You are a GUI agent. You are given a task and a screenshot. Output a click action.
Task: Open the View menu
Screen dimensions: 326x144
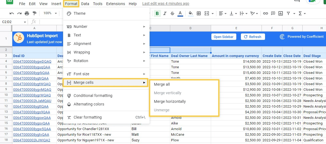coord(43,4)
